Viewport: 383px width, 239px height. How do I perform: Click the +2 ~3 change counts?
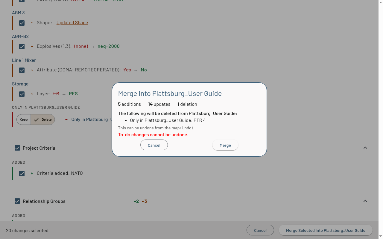(x=140, y=201)
